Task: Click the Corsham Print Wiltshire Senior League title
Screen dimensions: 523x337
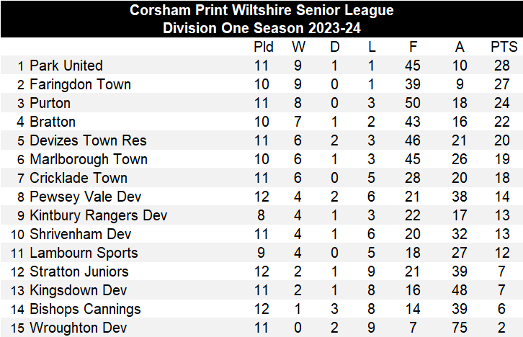Action: pos(261,10)
